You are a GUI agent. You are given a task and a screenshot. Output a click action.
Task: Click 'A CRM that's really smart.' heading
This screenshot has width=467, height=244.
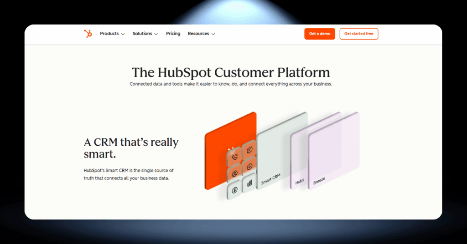coord(131,148)
